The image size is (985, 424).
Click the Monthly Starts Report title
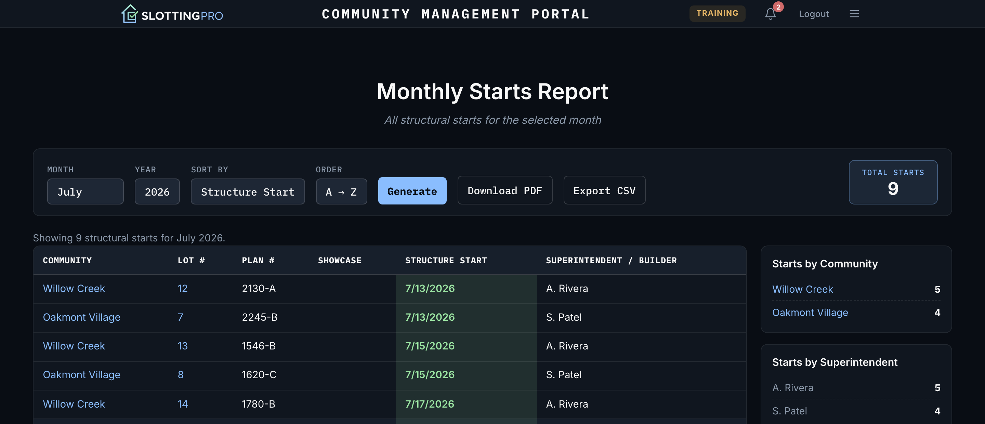492,91
